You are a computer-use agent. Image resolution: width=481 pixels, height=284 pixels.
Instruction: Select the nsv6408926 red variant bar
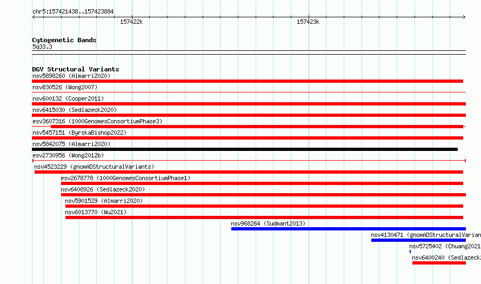(x=264, y=195)
